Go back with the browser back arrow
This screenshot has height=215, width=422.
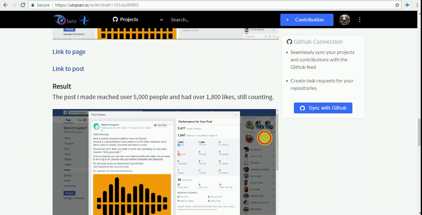pos(5,5)
